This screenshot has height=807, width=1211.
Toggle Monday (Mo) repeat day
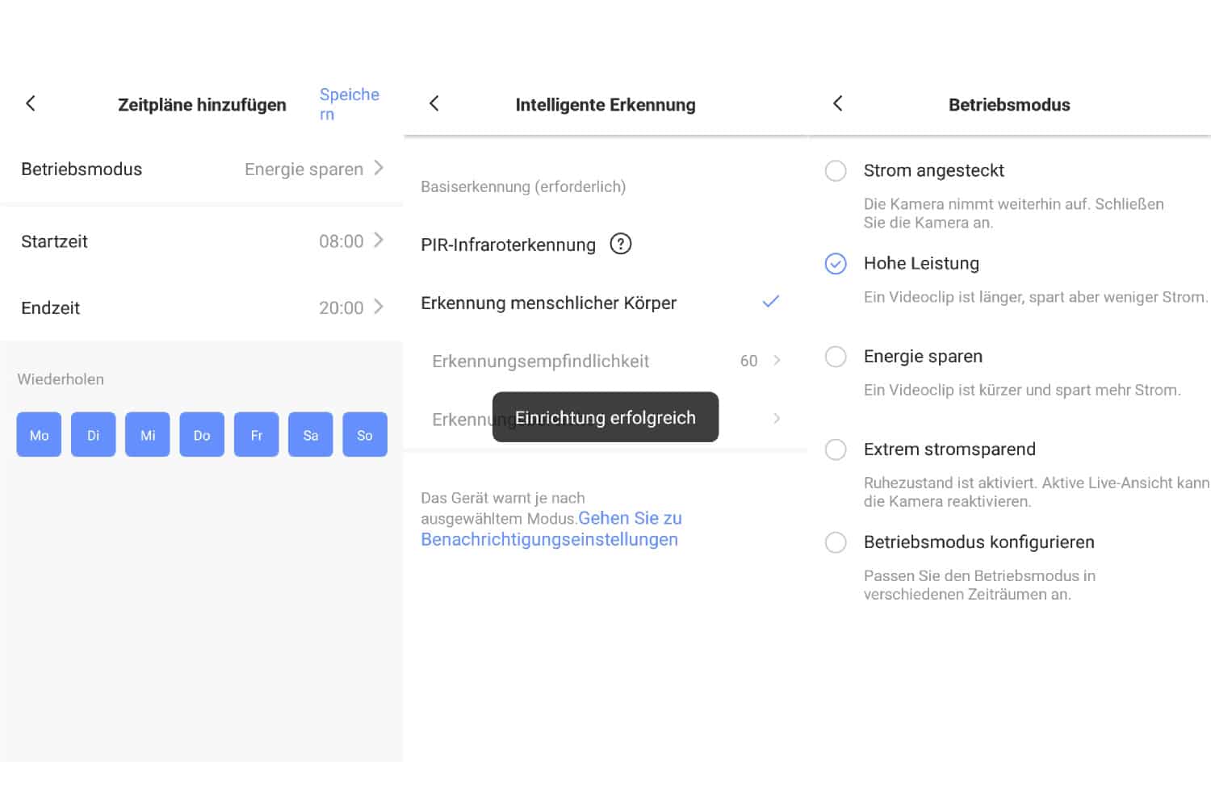click(x=39, y=435)
